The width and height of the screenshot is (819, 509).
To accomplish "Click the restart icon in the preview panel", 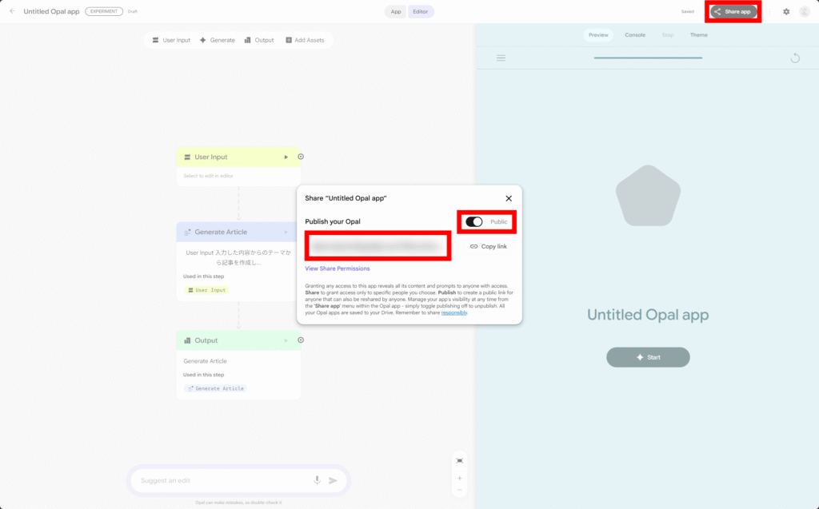I will click(x=795, y=58).
